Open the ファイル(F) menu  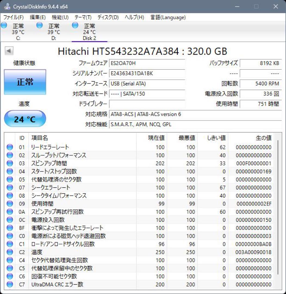(14, 17)
